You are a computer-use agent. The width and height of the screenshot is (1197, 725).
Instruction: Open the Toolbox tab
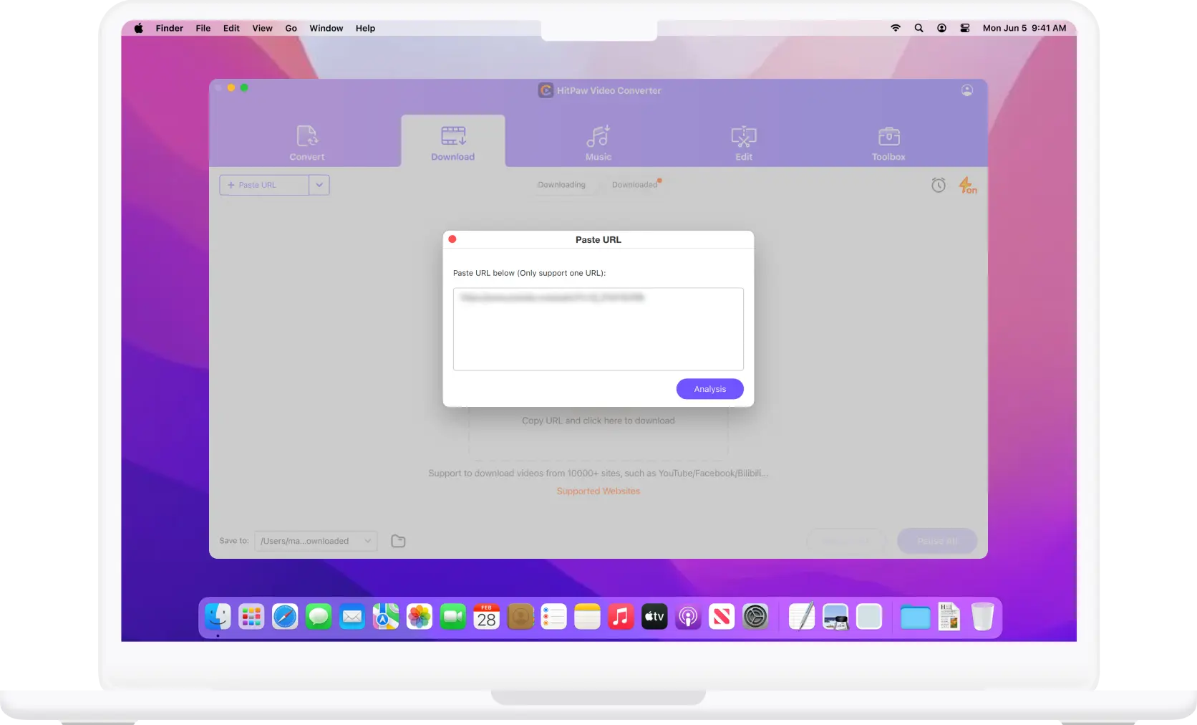(x=888, y=143)
